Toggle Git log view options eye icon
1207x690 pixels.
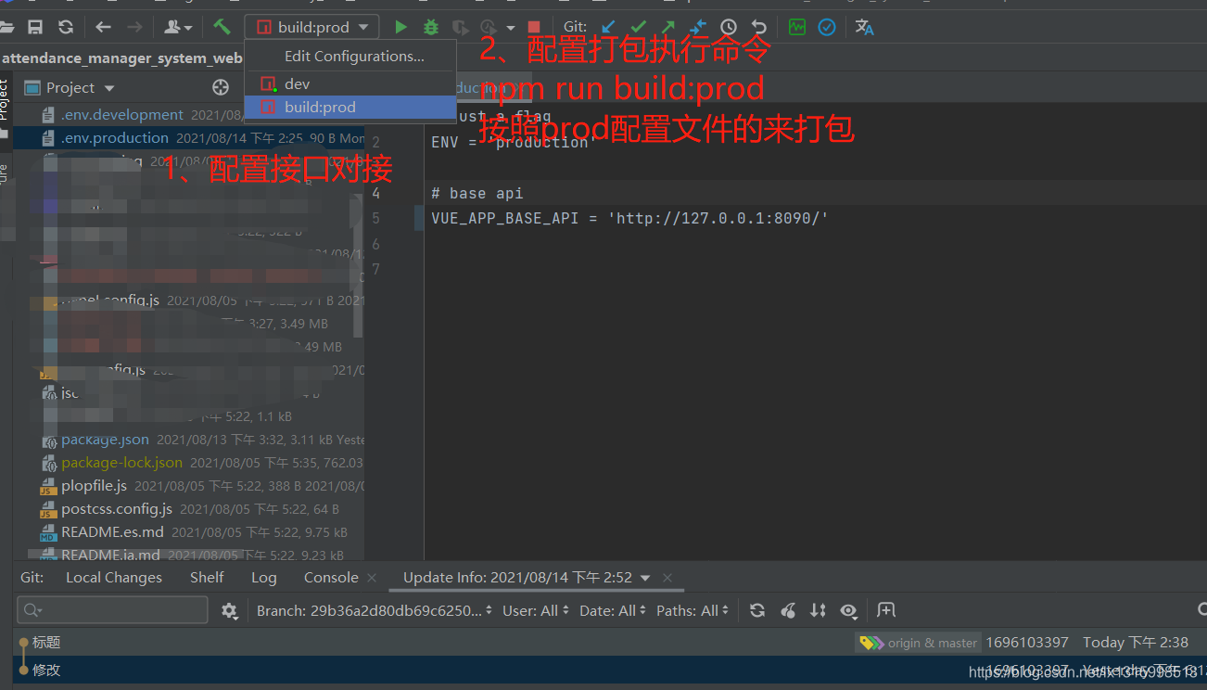[848, 610]
